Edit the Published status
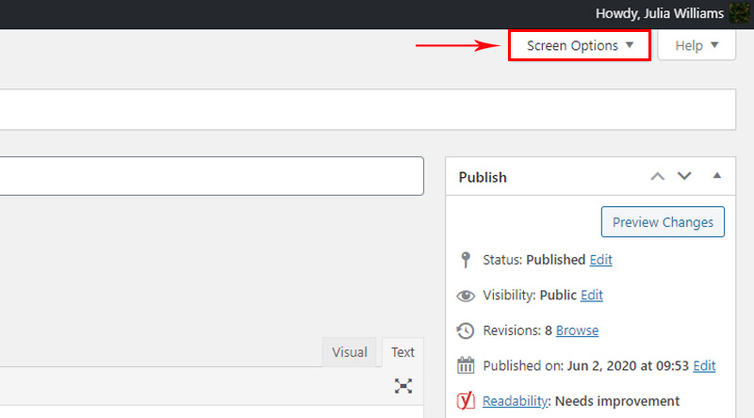This screenshot has width=754, height=418. click(601, 260)
